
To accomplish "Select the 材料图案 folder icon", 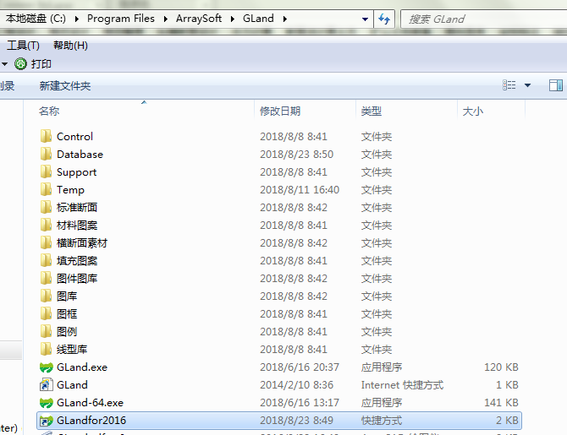I will click(x=46, y=225).
